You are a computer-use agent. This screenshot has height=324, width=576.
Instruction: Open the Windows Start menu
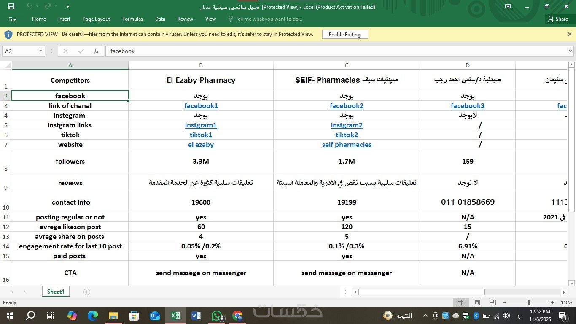point(10,316)
